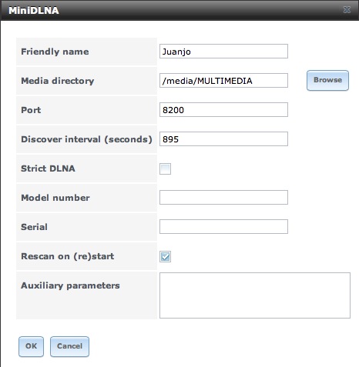Click inside the Auxiliary parameters text area
Screen dimensions: 359x367
pyautogui.click(x=255, y=295)
